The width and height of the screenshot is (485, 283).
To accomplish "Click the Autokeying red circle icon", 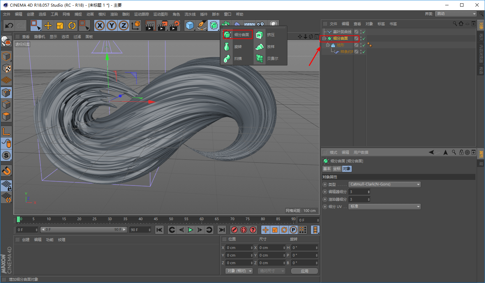I will coord(244,230).
